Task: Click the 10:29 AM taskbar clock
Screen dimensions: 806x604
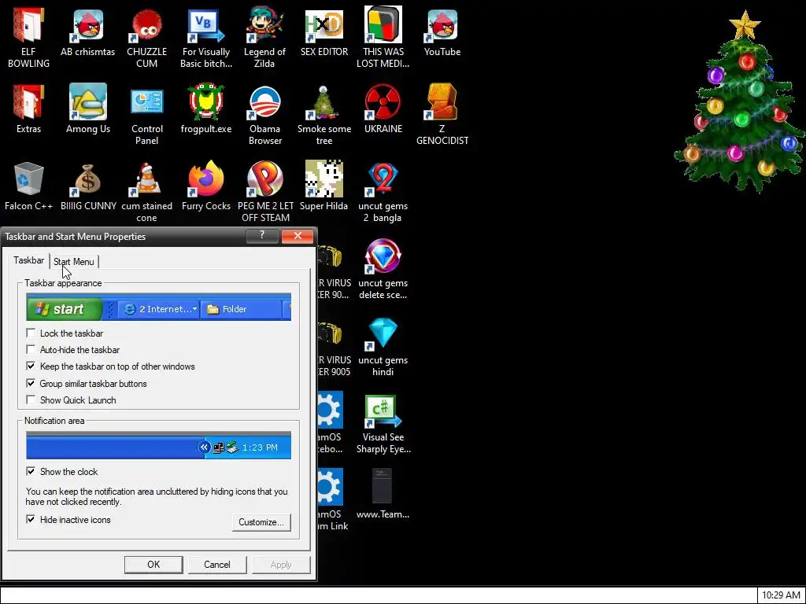Action: [781, 596]
